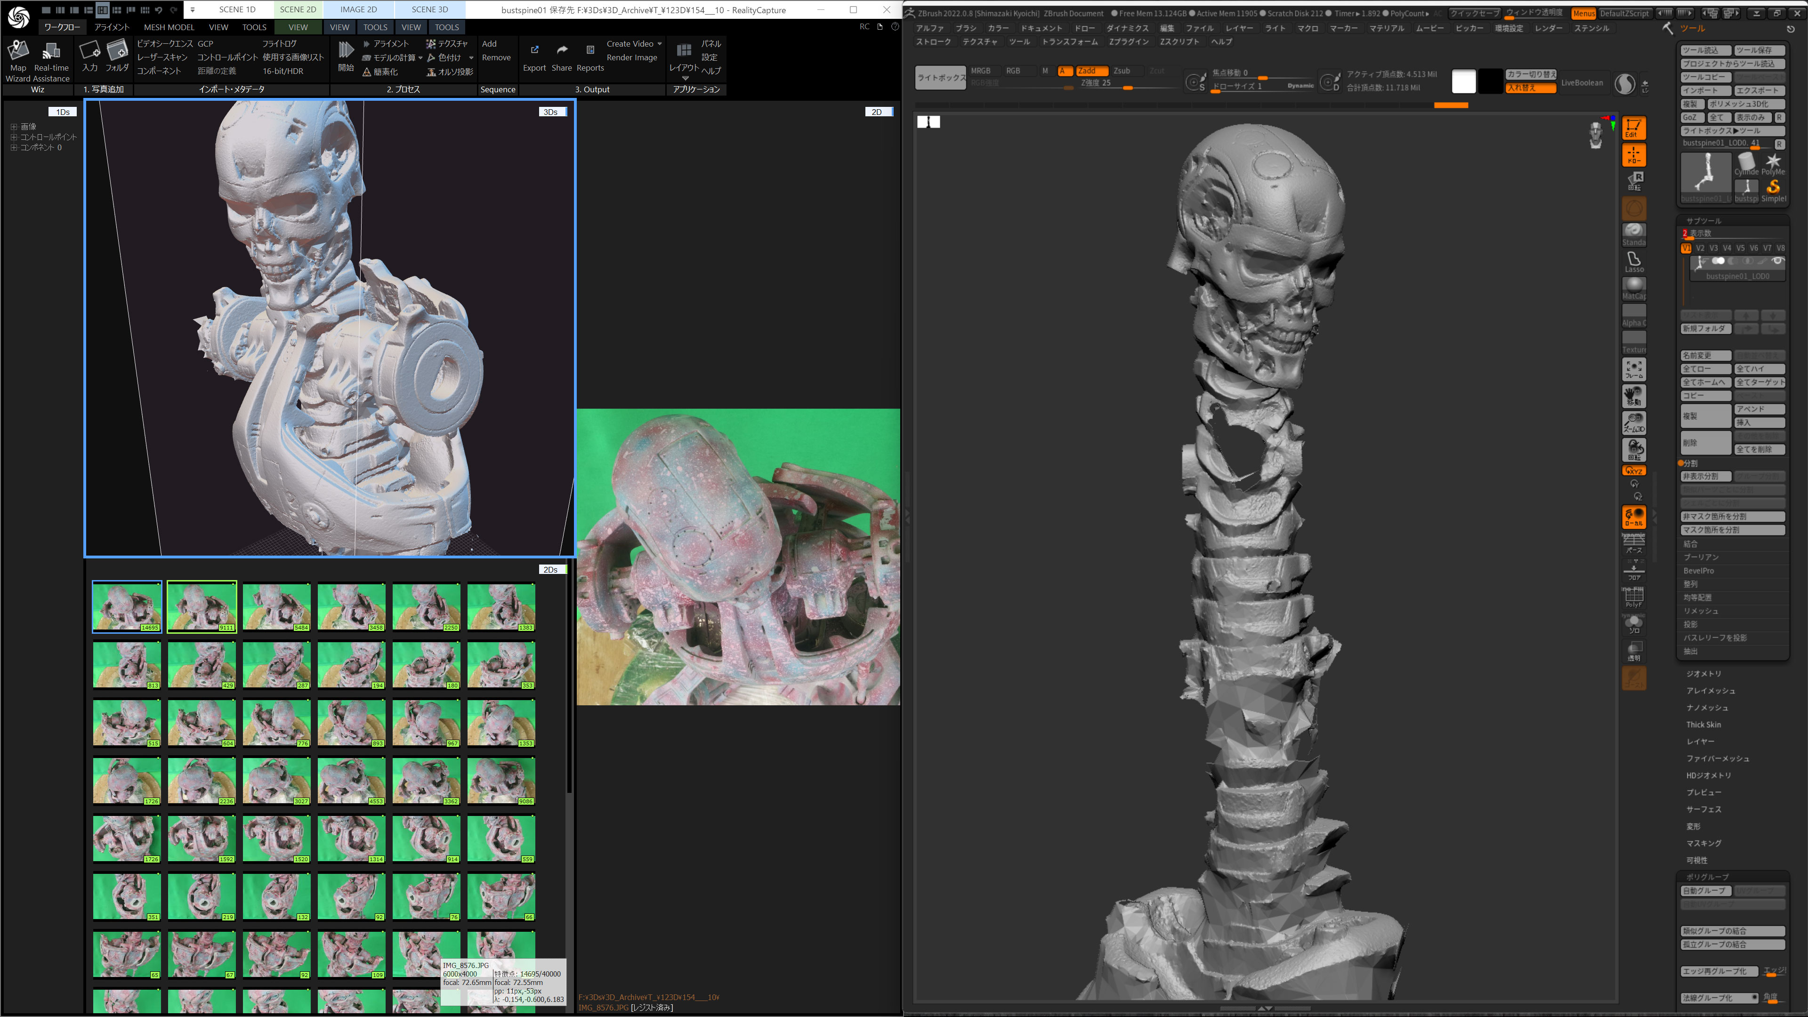
Task: Open the Zプラグイン menu in ZBrush
Action: [1129, 41]
